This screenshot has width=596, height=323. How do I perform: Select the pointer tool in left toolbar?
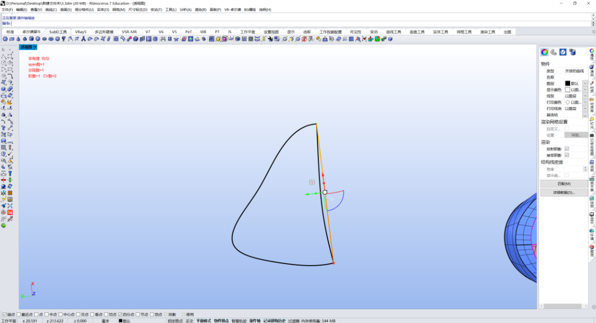[3, 50]
